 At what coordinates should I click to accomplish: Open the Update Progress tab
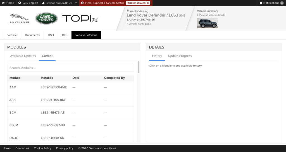pyautogui.click(x=180, y=56)
